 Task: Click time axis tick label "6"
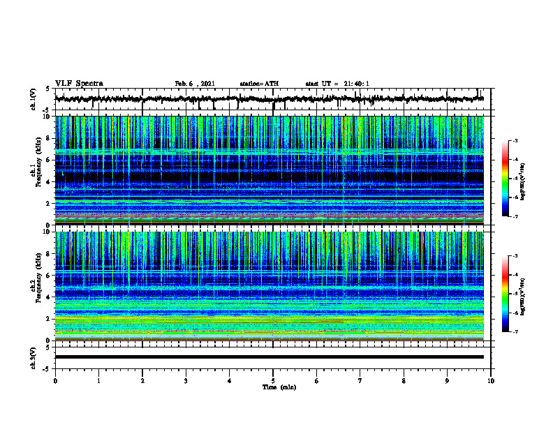pyautogui.click(x=317, y=381)
